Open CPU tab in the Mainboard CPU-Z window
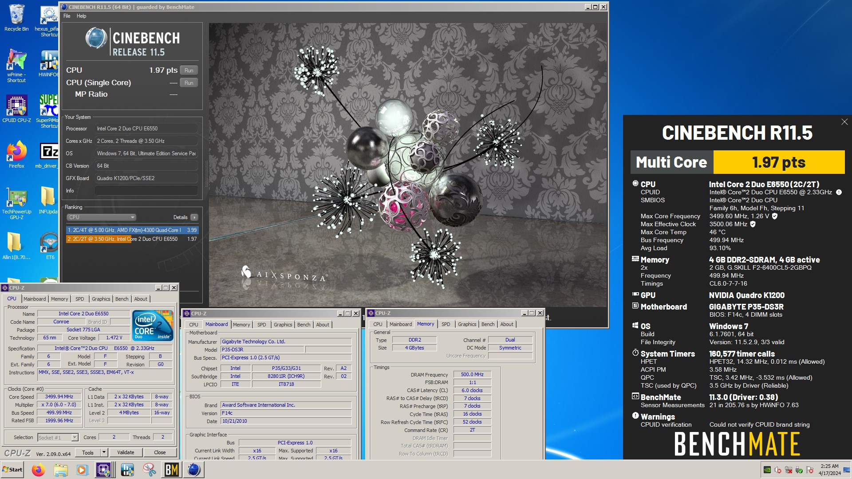852x479 pixels. coord(193,325)
